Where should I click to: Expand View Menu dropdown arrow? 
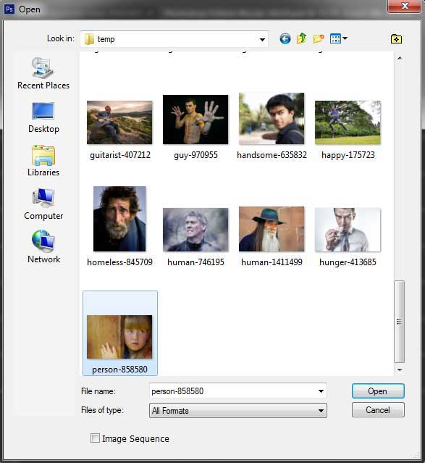(x=345, y=38)
